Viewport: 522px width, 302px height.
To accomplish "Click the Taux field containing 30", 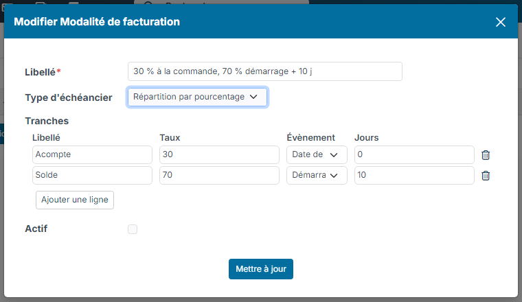I will point(219,154).
